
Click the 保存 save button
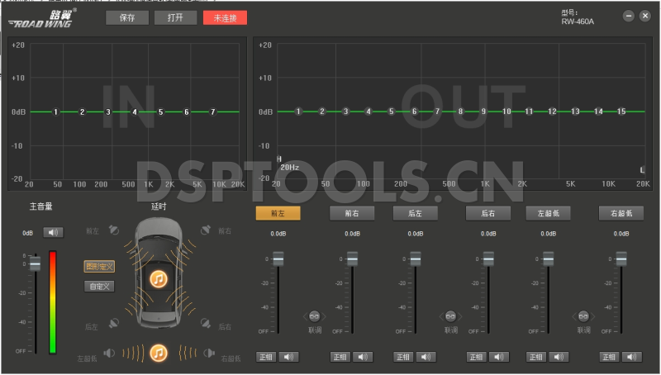tap(127, 17)
